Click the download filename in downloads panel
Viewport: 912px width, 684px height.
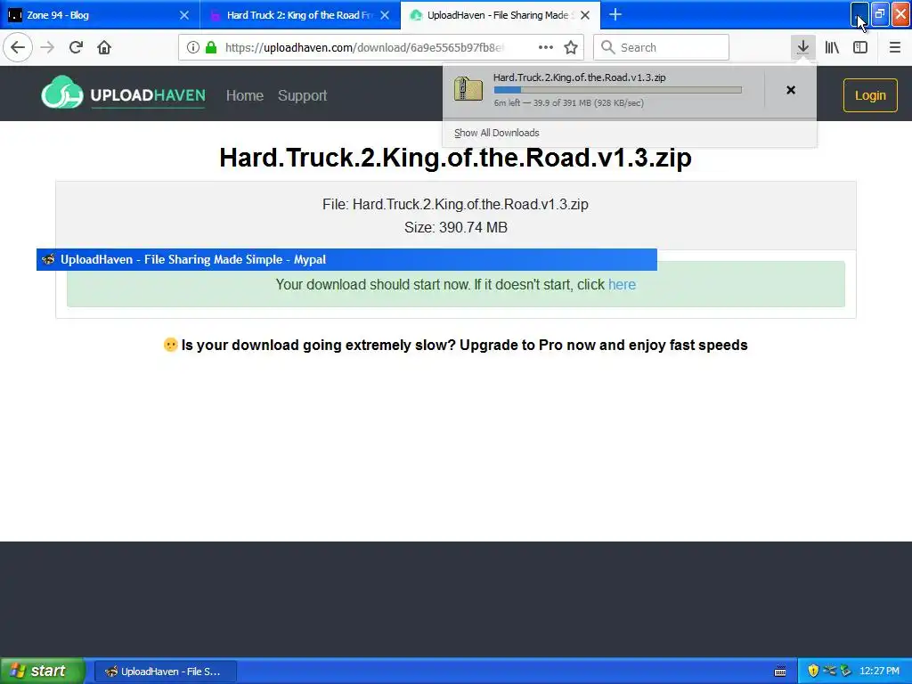[579, 77]
